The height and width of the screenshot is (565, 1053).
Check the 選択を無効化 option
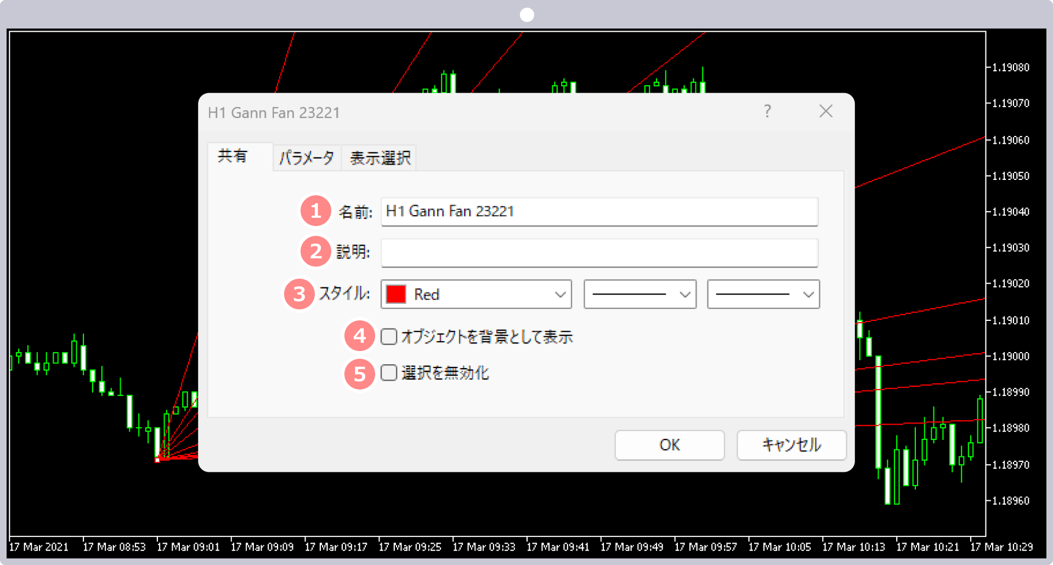(x=389, y=373)
